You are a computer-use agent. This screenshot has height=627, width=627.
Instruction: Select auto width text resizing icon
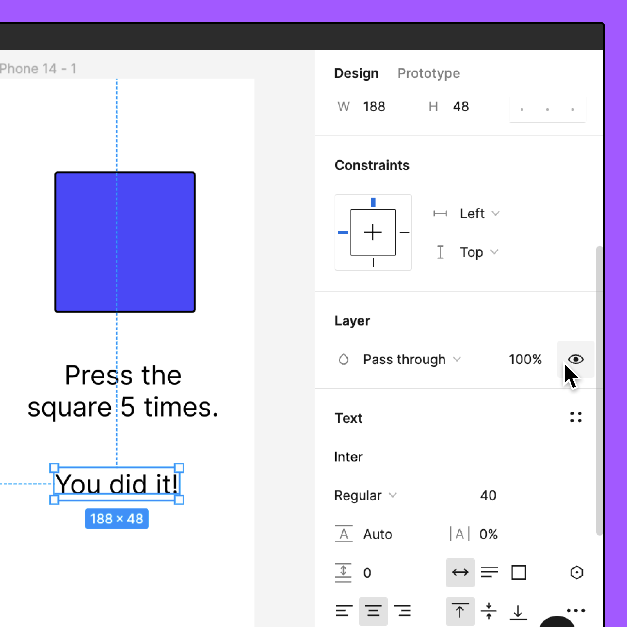[x=460, y=572]
